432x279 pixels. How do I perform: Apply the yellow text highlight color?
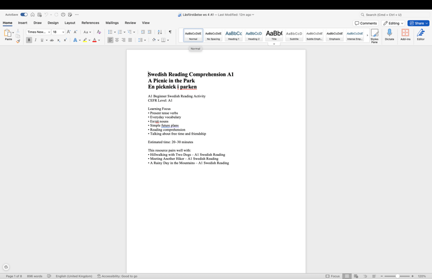85,40
